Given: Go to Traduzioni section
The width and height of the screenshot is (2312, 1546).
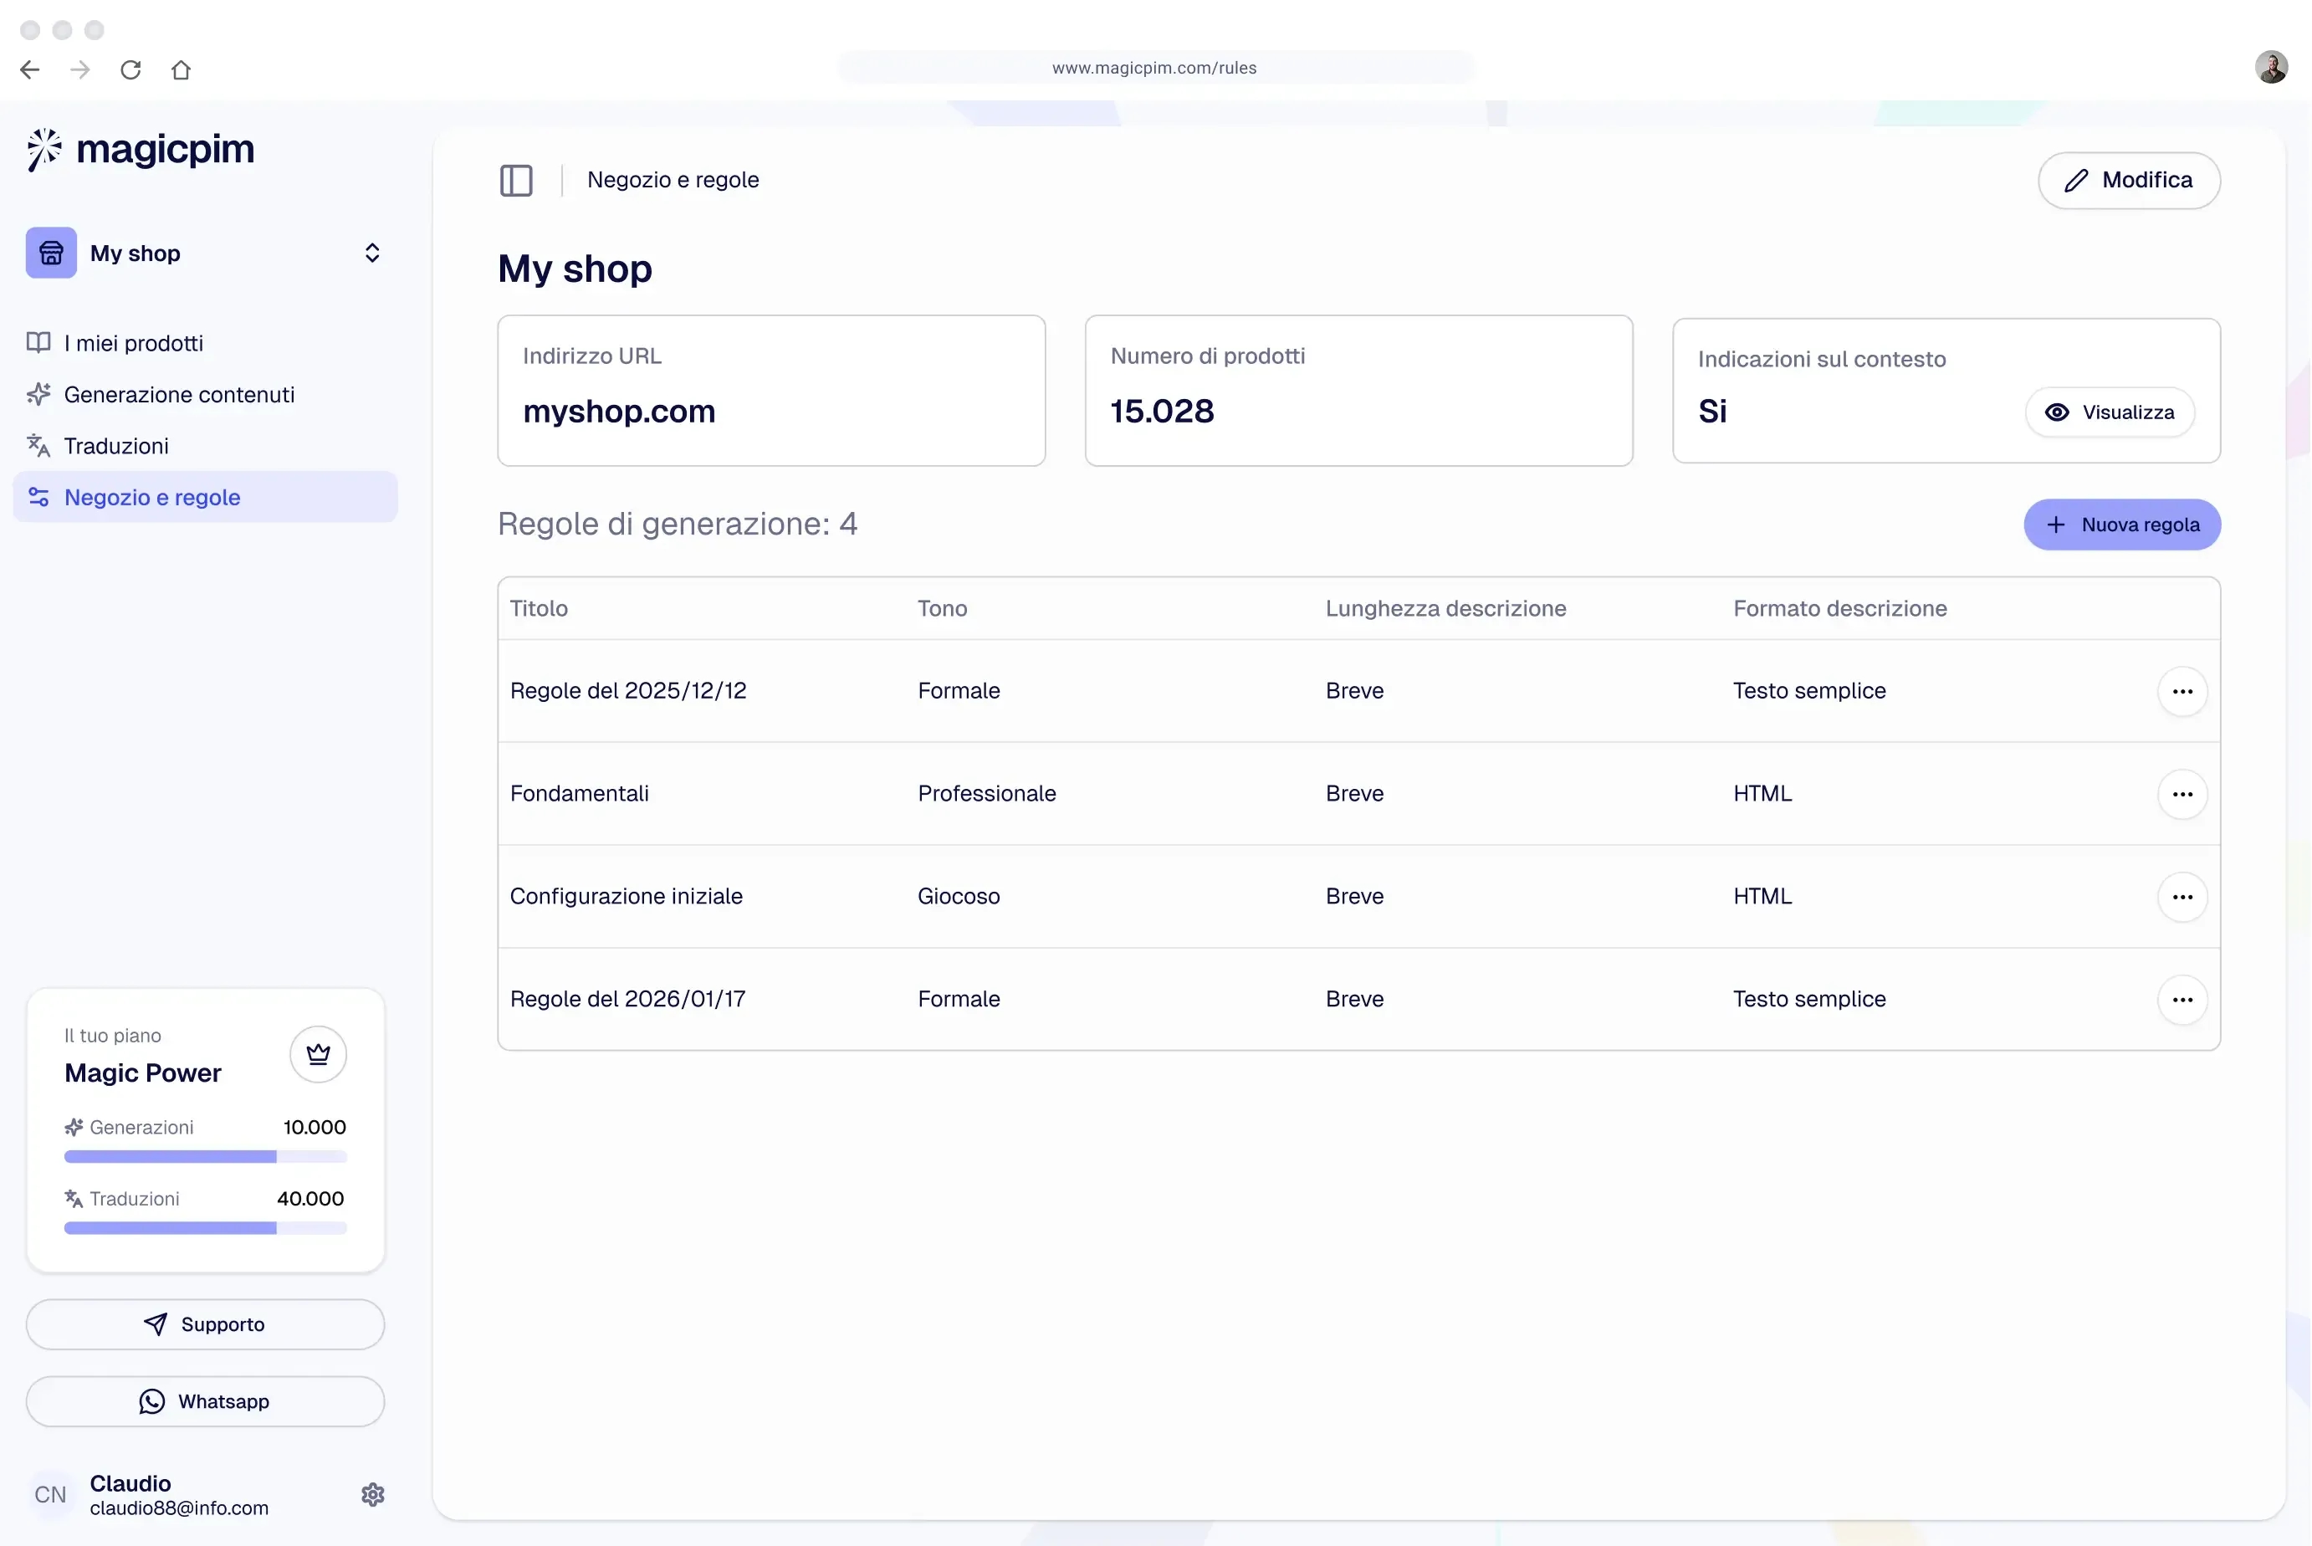Looking at the screenshot, I should click(115, 446).
